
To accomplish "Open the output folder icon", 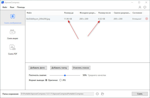I will [102, 94].
